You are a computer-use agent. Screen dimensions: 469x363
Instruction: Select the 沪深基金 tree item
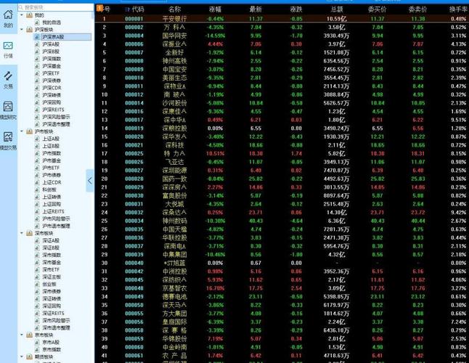click(52, 66)
